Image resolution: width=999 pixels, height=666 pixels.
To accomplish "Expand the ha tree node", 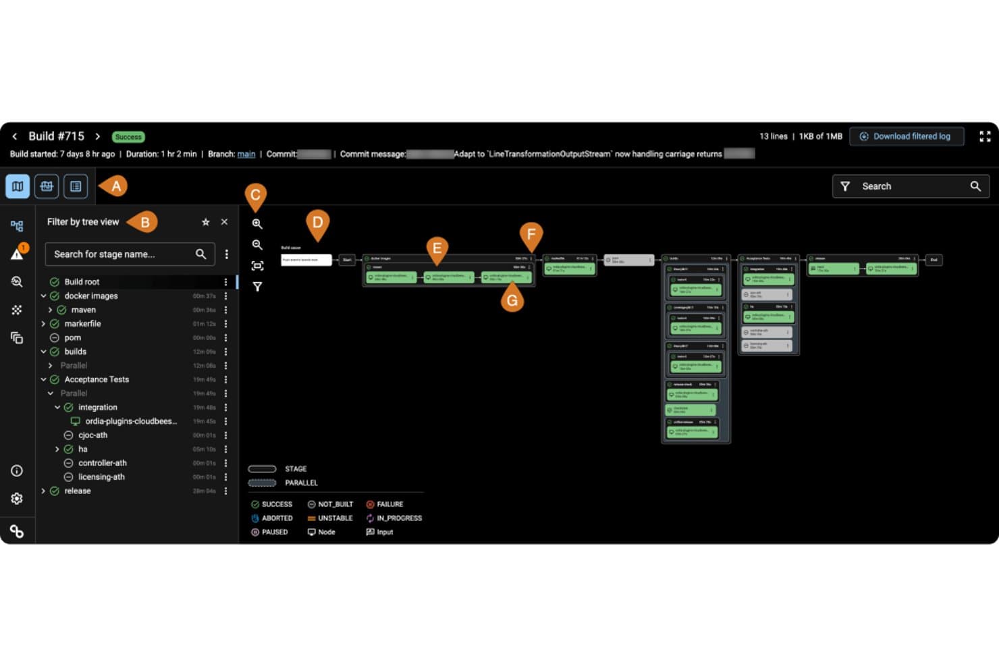I will (x=57, y=449).
